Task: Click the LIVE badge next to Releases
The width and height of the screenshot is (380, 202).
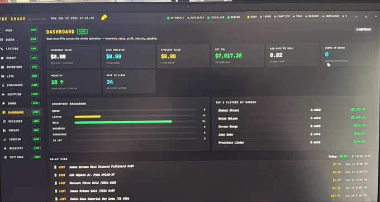Action: 36,121
